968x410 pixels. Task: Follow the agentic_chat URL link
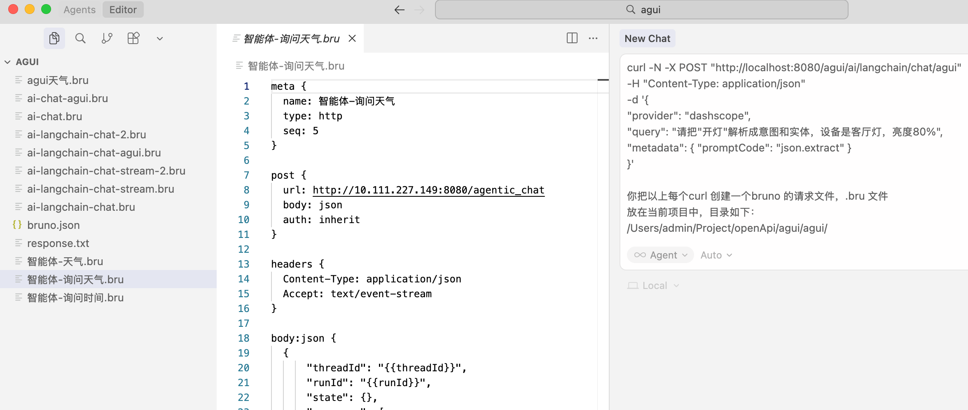tap(428, 190)
